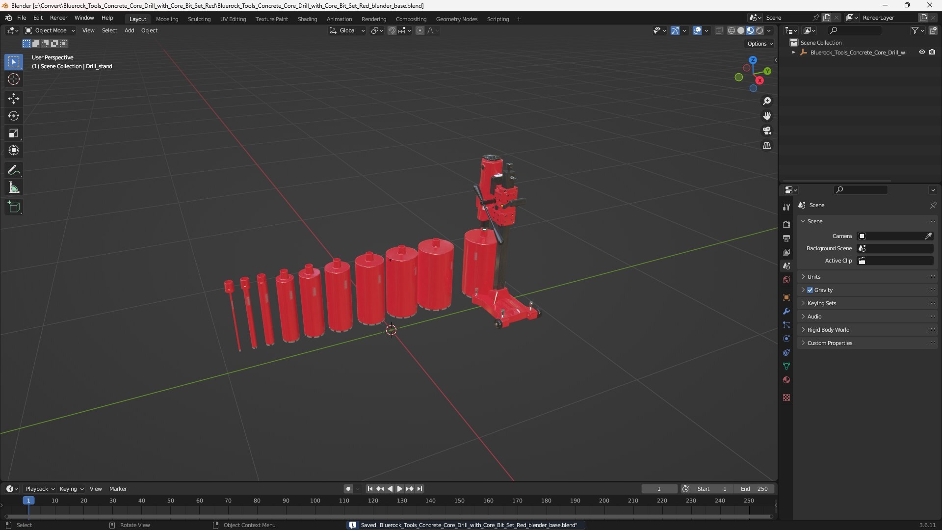Click frame 100 on the timeline ruler
The height and width of the screenshot is (530, 942).
[x=315, y=501]
